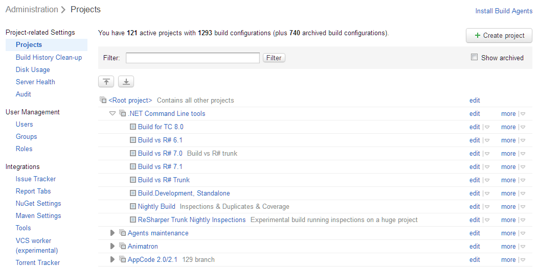Select Projects in the settings sidebar
The image size is (538, 267).
click(29, 45)
